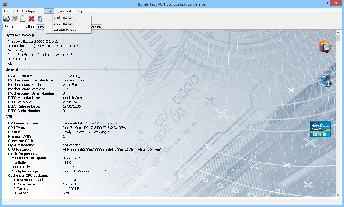Maximize the BurnInTest window
This screenshot has height=207, width=344.
point(326,3)
